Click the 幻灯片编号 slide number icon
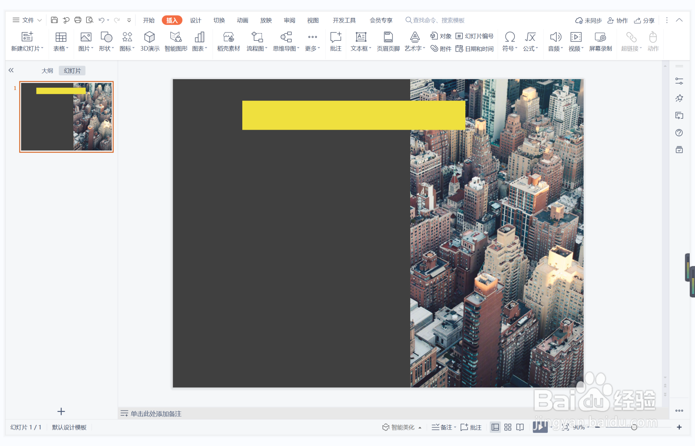The height and width of the screenshot is (446, 695). pos(475,36)
